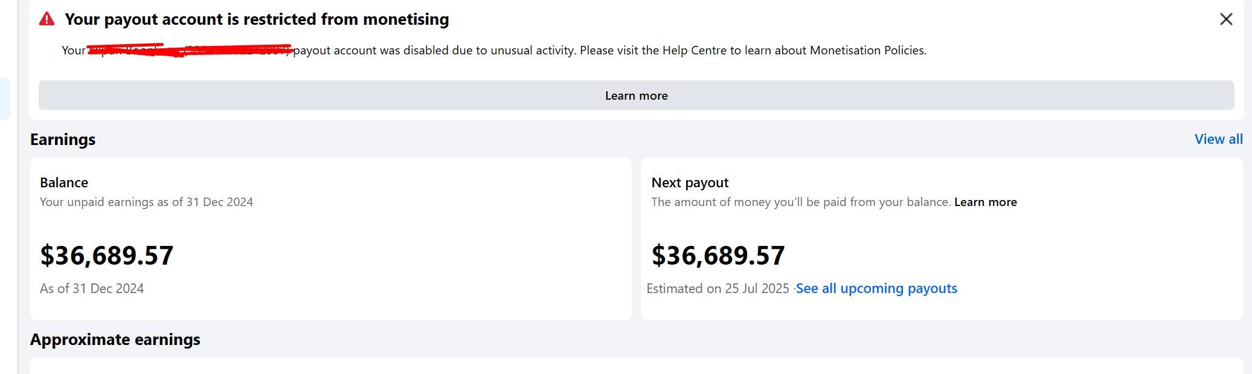The height and width of the screenshot is (374, 1252).
Task: Click the restricted from monetising banner title
Action: 257,19
